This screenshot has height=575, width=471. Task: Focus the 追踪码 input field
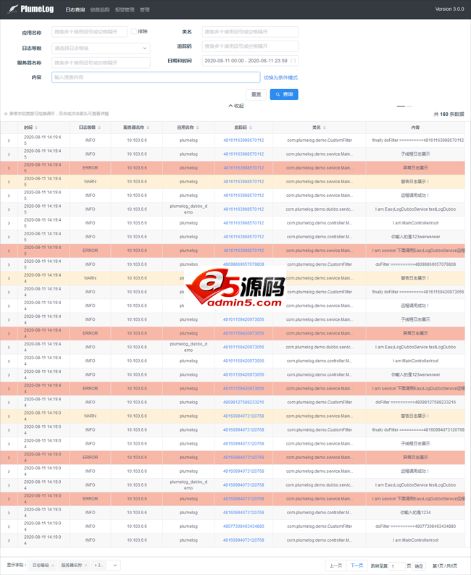pos(250,46)
